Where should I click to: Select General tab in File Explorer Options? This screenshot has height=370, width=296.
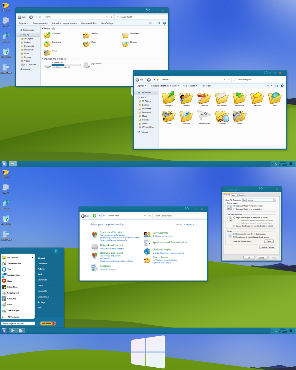227,195
